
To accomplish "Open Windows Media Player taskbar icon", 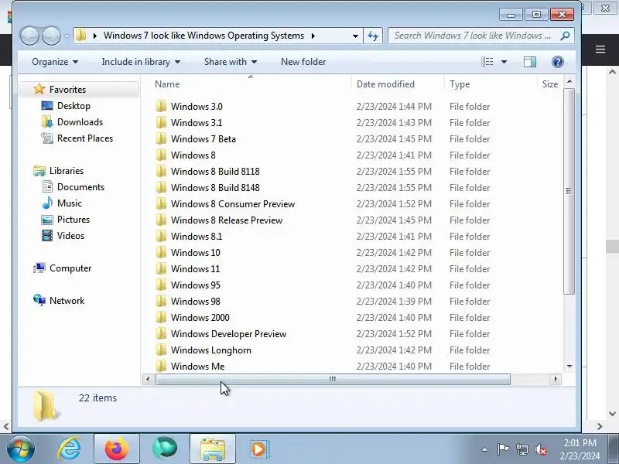I will [x=259, y=449].
